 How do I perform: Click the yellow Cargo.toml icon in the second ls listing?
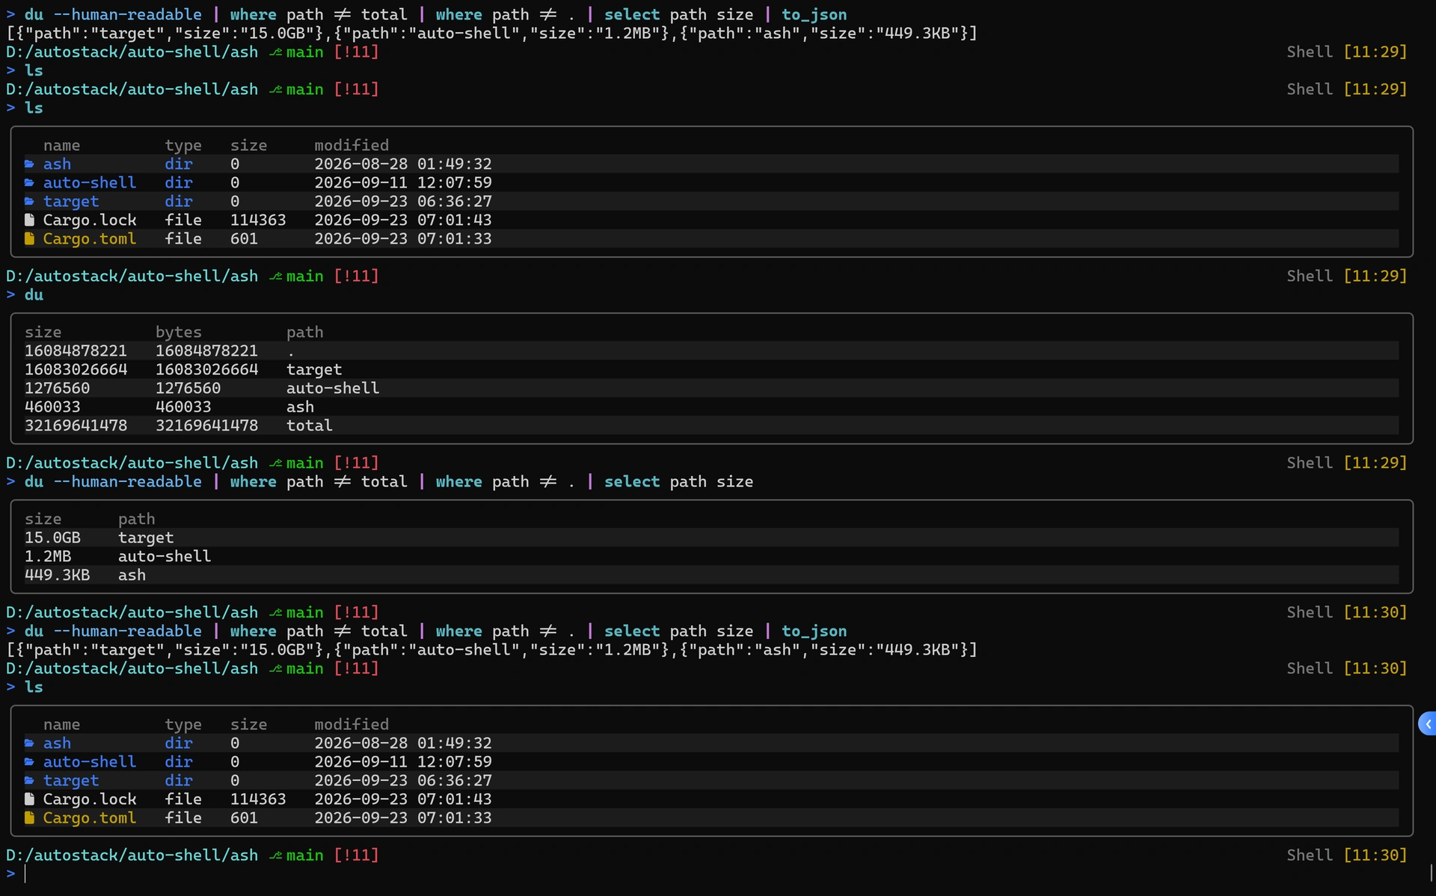pyautogui.click(x=29, y=818)
